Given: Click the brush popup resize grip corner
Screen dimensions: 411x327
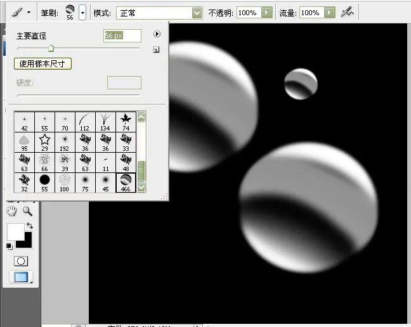Looking at the screenshot, I should point(165,197).
